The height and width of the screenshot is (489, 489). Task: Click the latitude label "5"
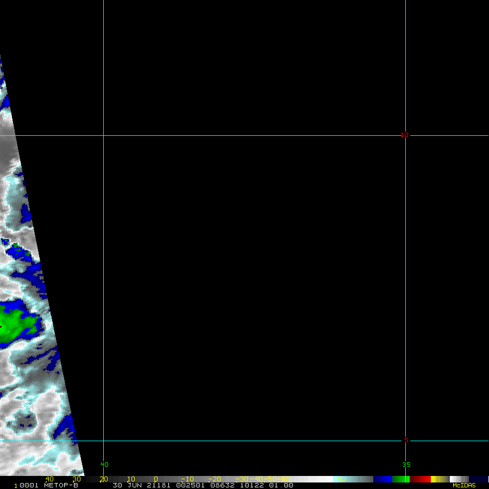[406, 440]
